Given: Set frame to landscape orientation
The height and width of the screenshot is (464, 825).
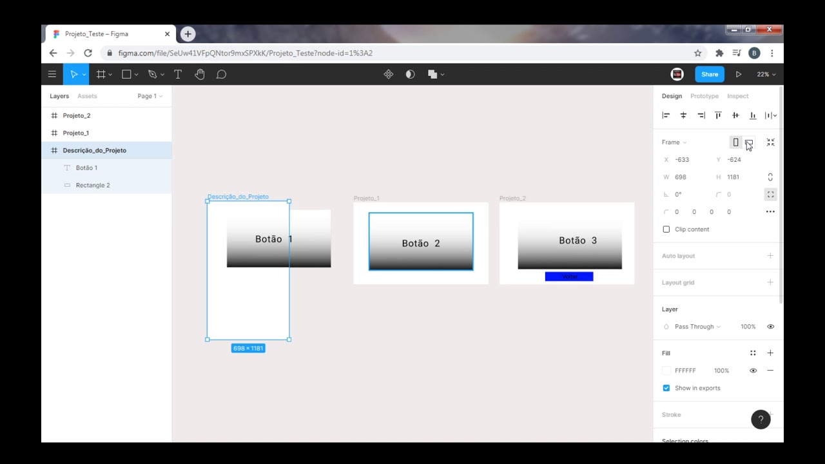Looking at the screenshot, I should [749, 142].
